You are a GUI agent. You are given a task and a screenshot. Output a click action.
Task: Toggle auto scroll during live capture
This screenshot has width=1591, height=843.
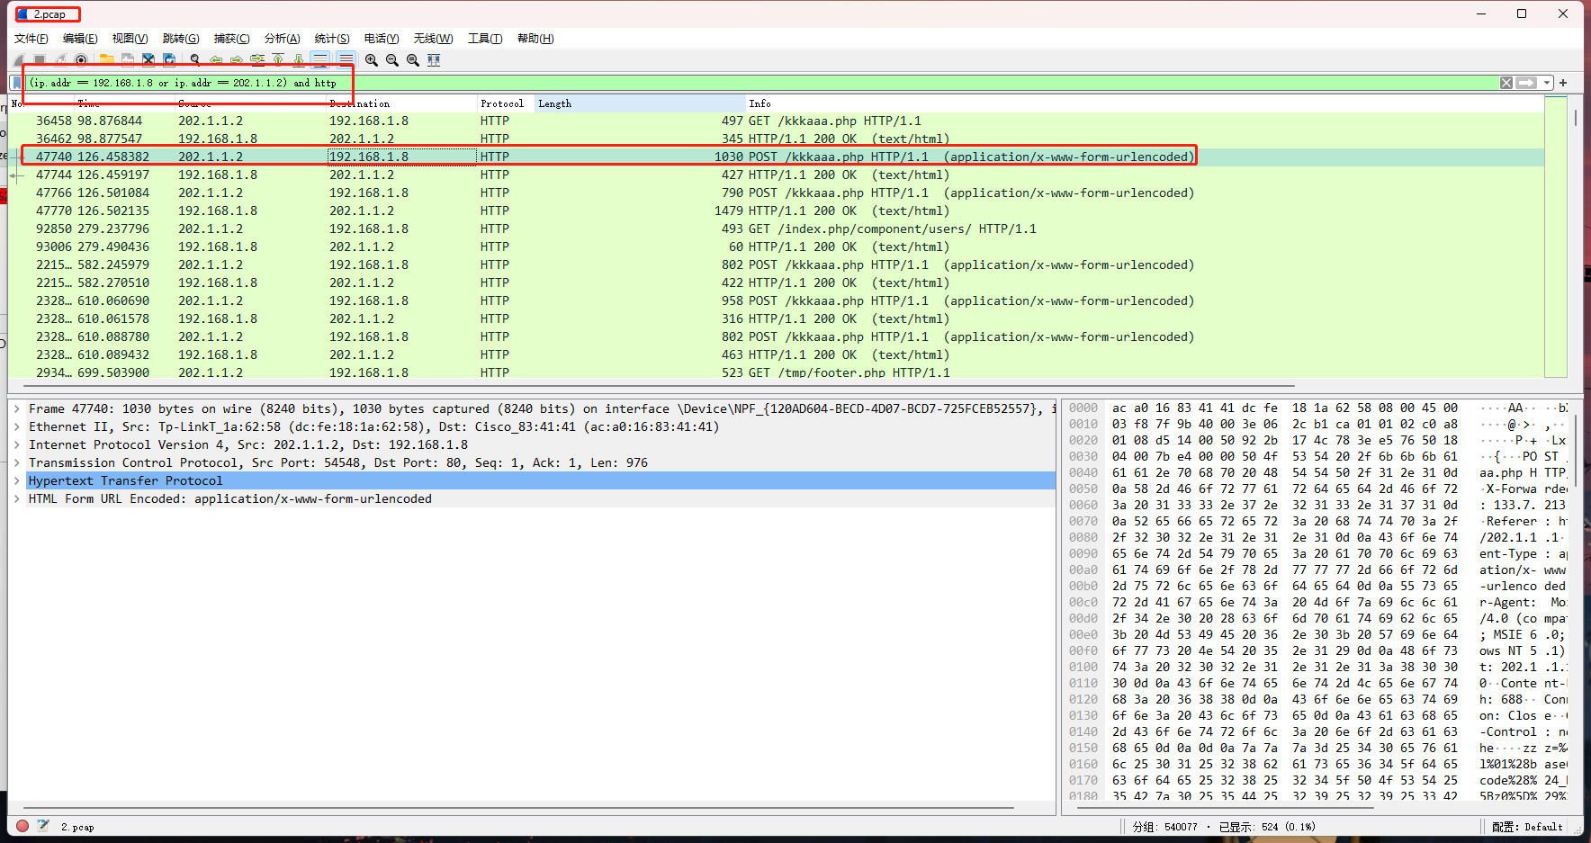pyautogui.click(x=320, y=60)
